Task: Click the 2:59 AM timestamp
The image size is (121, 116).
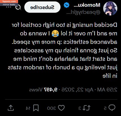Action: click(107, 89)
